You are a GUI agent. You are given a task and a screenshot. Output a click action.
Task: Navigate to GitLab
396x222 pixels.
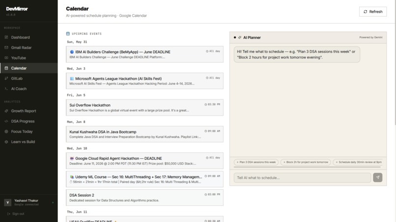tap(29, 78)
